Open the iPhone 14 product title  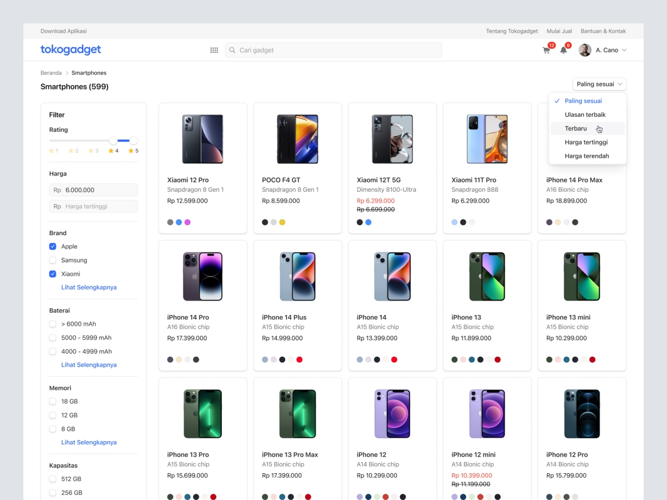tap(371, 317)
